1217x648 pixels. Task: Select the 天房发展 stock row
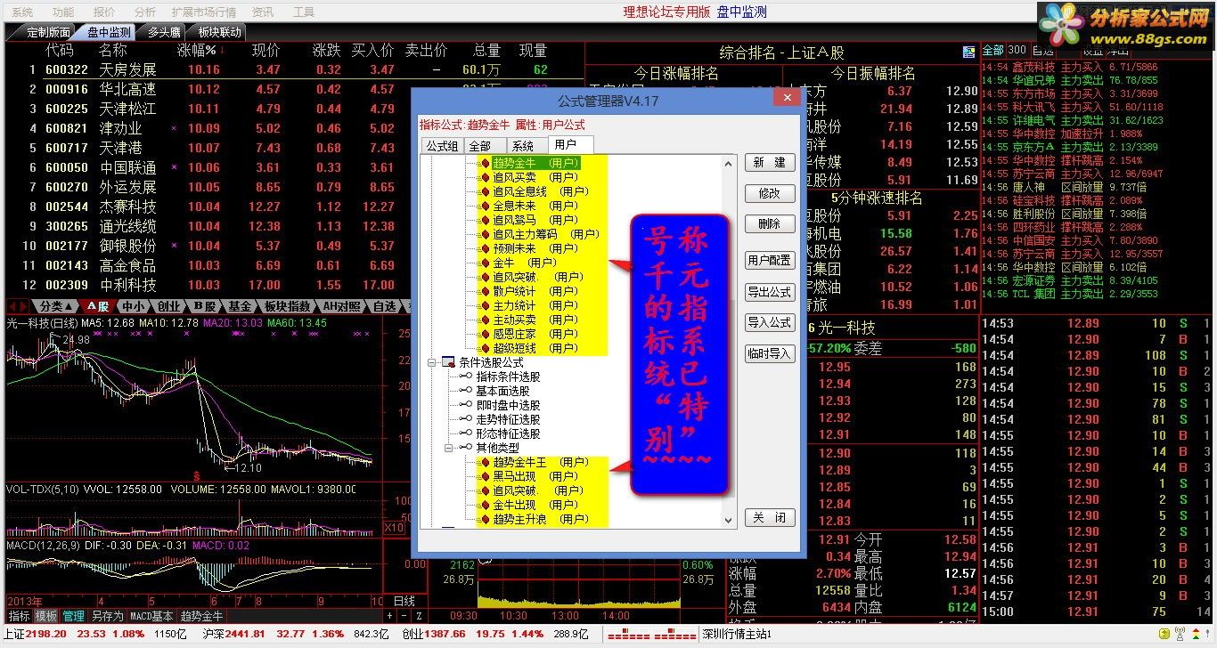pos(294,69)
